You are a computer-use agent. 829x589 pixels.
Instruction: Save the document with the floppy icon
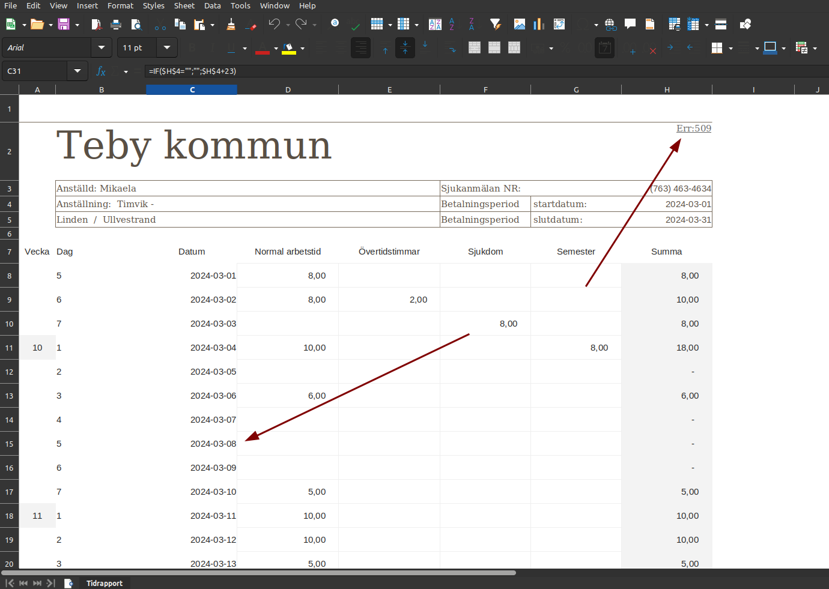click(63, 24)
